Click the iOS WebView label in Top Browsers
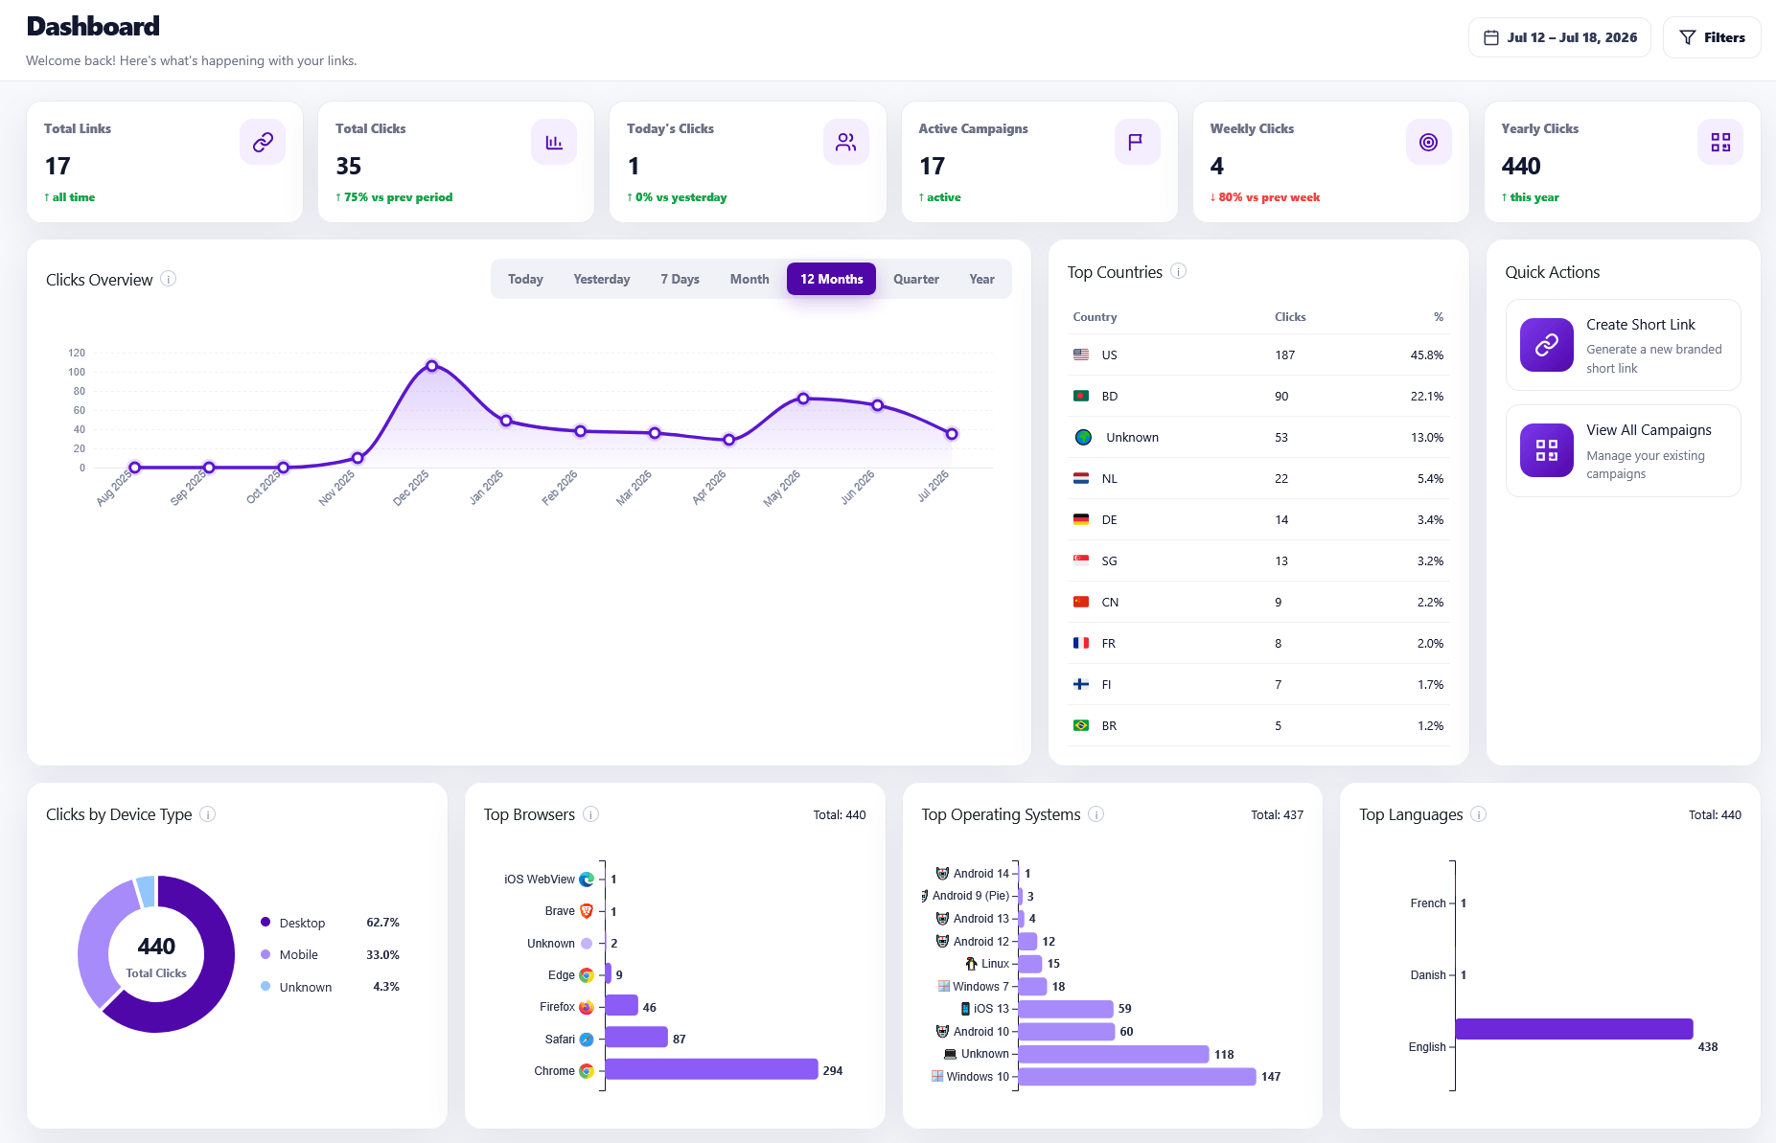The width and height of the screenshot is (1776, 1143). pos(540,880)
